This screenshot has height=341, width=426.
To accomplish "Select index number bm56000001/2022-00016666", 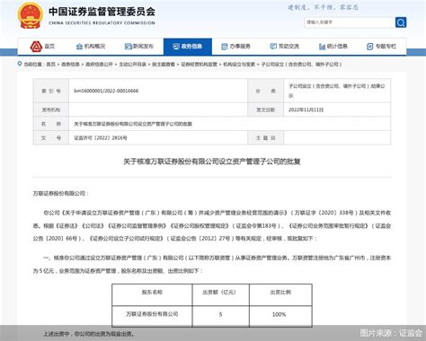I will tap(106, 91).
